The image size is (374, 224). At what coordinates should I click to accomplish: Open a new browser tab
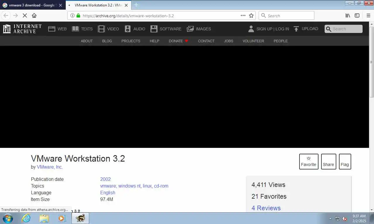coord(136,5)
